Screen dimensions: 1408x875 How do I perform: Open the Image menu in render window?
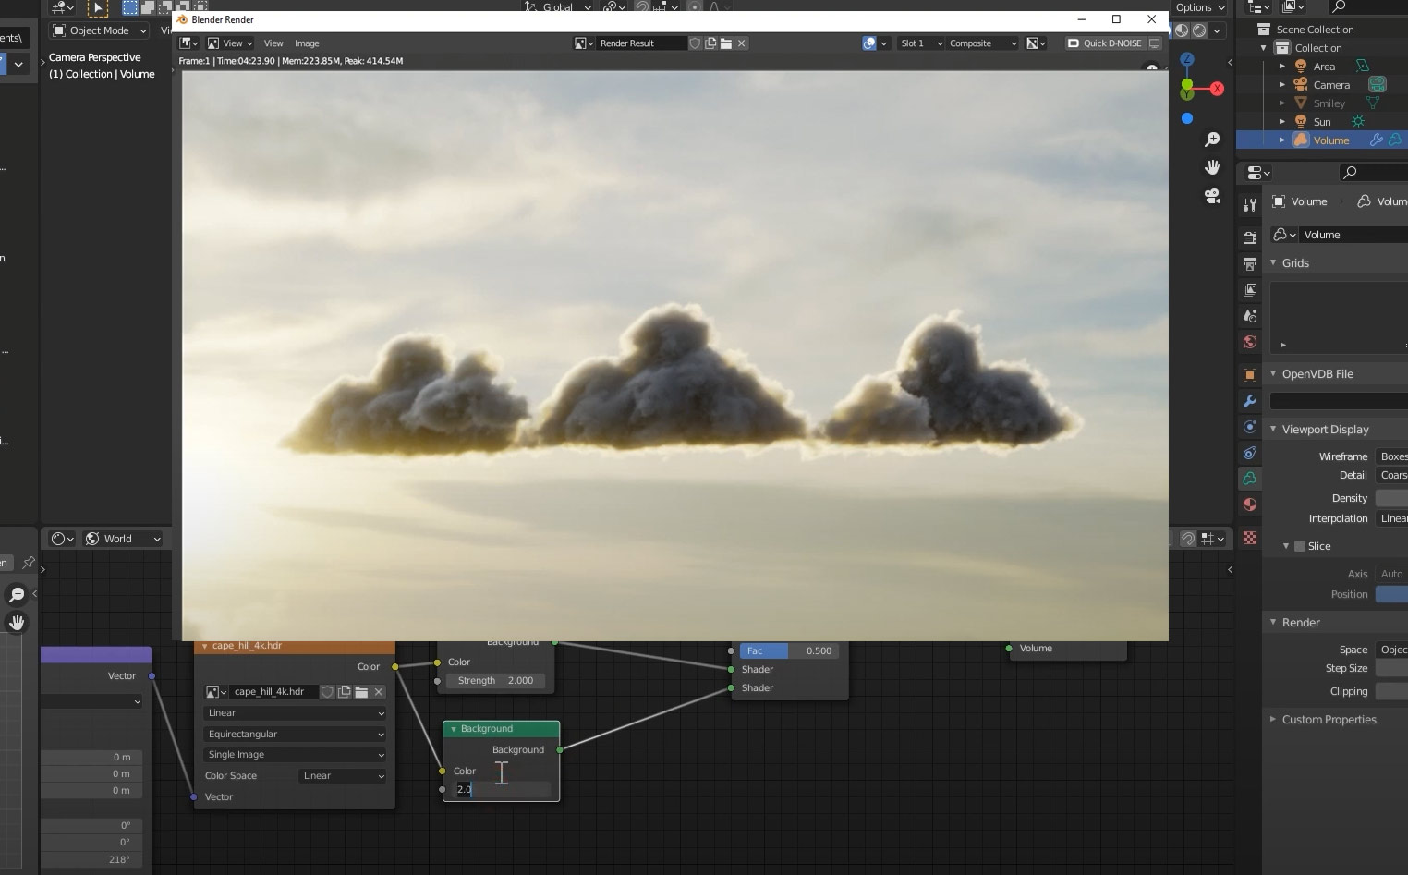tap(307, 43)
